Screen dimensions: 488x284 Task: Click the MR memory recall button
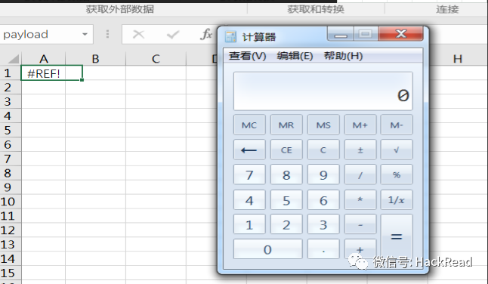click(x=286, y=125)
